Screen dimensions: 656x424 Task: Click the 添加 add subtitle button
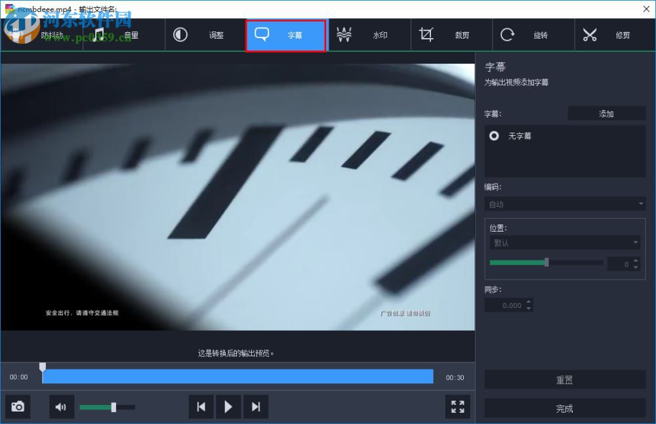click(606, 113)
